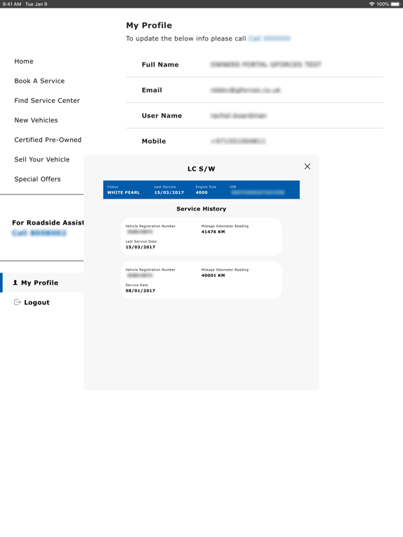Viewport: 403px width, 537px height.
Task: Click the Logout arrow icon
Action: [x=17, y=302]
